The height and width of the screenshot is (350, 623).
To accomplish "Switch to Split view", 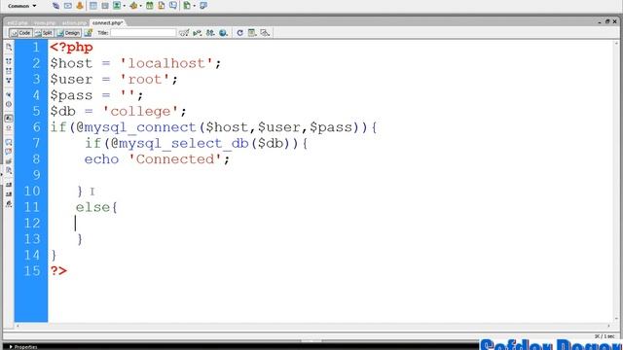I will pos(44,33).
